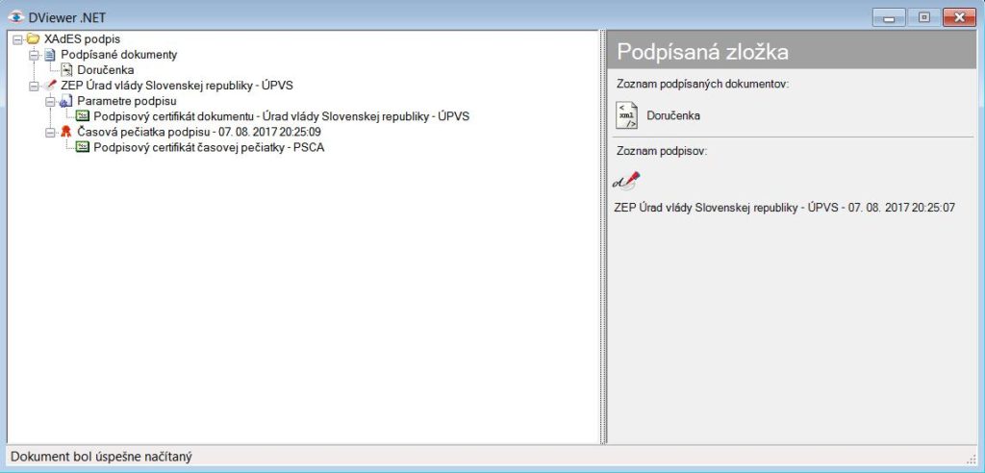Collapse the Parametre podpisu node
Viewport: 985px width, 473px height.
50,101
